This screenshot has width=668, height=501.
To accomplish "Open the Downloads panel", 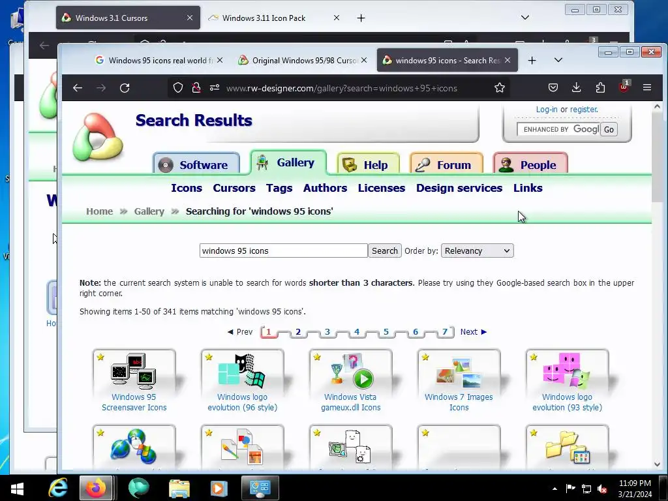I will click(x=577, y=88).
